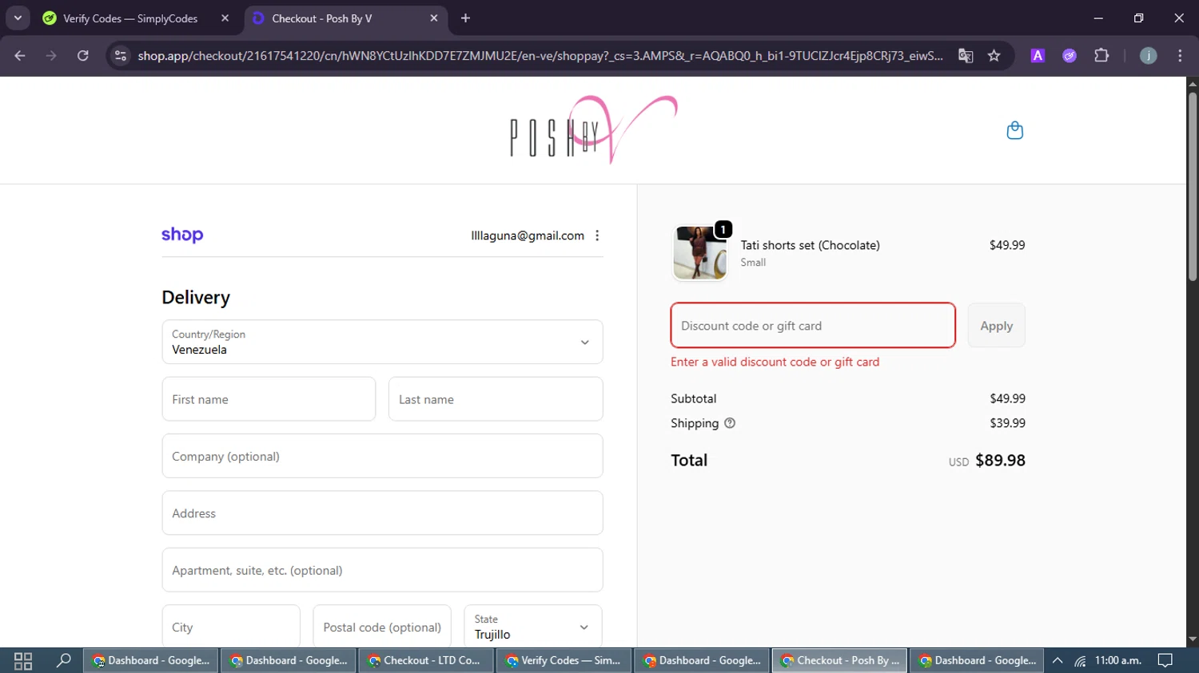Viewport: 1199px width, 673px height.
Task: Click the Last name field
Action: 496,399
